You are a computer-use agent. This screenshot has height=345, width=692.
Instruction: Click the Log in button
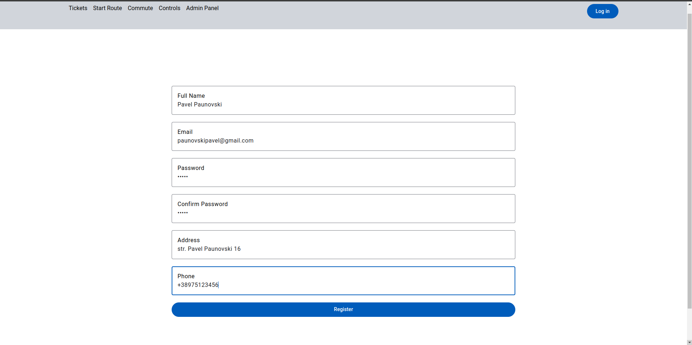(602, 11)
